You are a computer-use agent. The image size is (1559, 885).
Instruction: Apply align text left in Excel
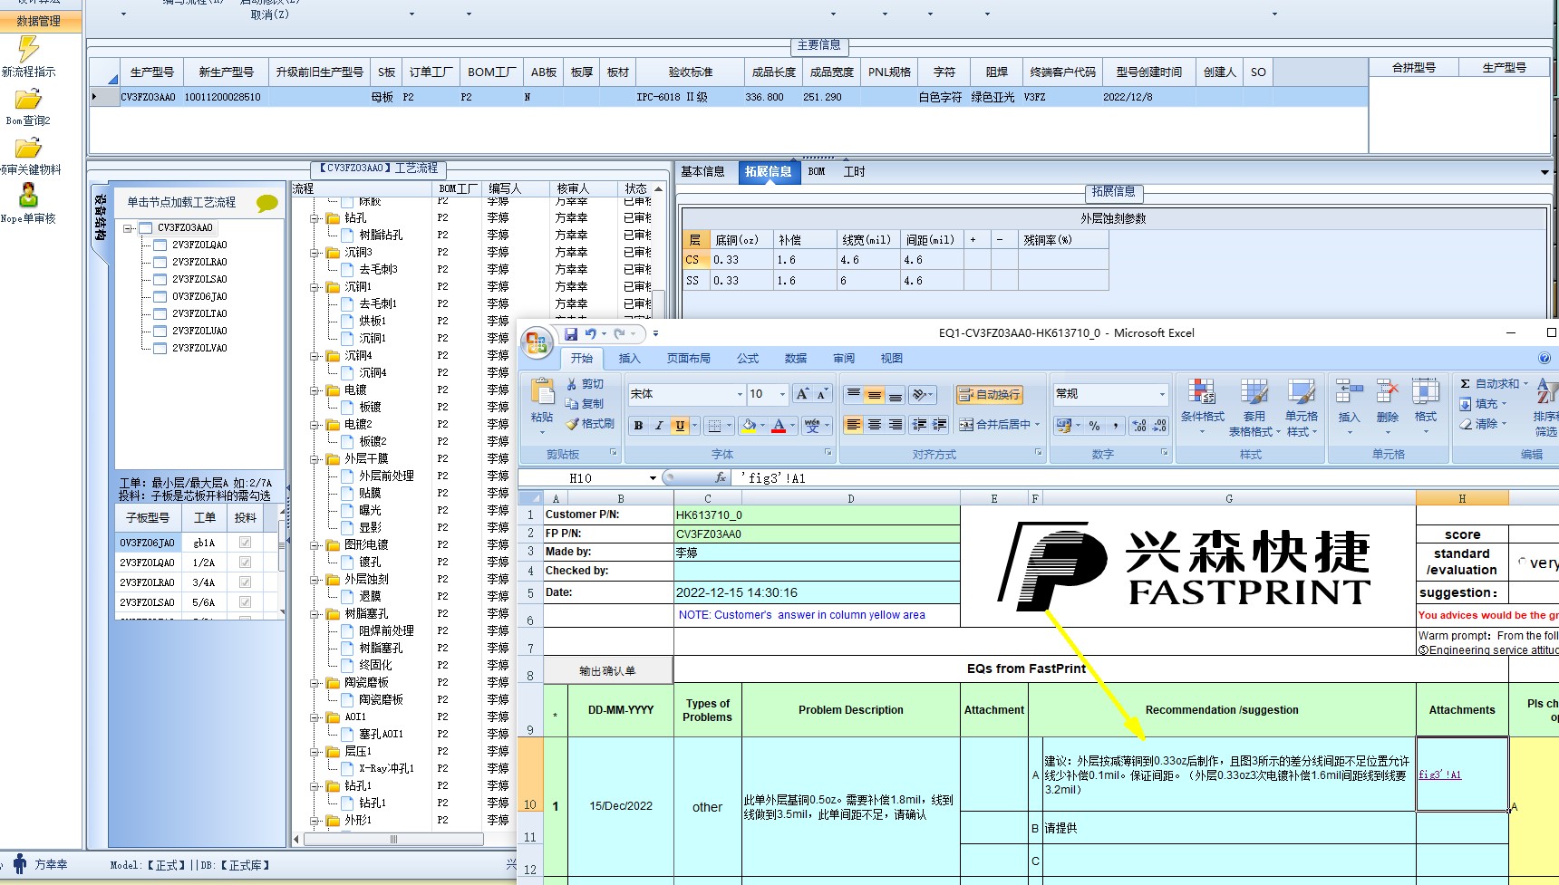(853, 424)
